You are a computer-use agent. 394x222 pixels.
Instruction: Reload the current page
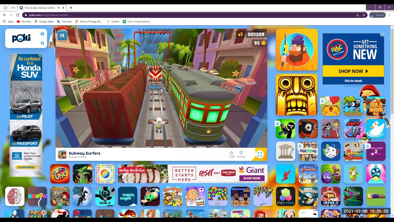click(18, 15)
